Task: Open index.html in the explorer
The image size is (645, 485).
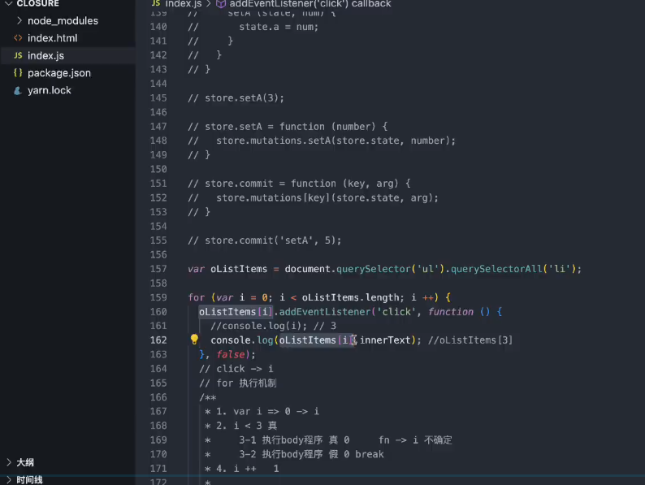Action: tap(52, 38)
